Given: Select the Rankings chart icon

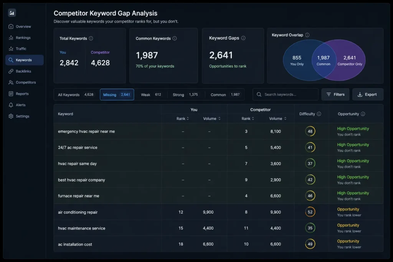Looking at the screenshot, I should (x=11, y=38).
